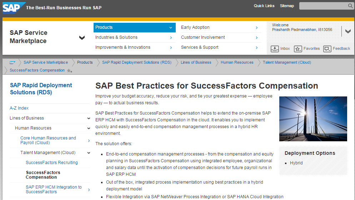Open the Services & Support menu
Screen dimensions: 355x200
click(220, 47)
